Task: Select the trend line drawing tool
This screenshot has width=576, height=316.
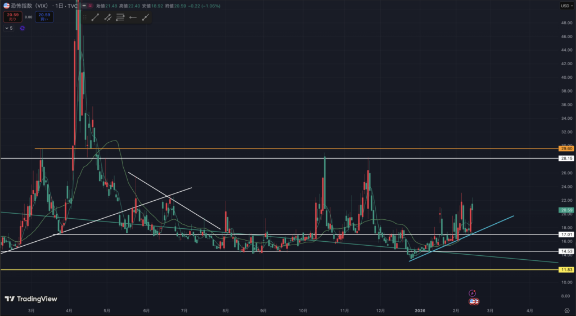Action: tap(95, 17)
